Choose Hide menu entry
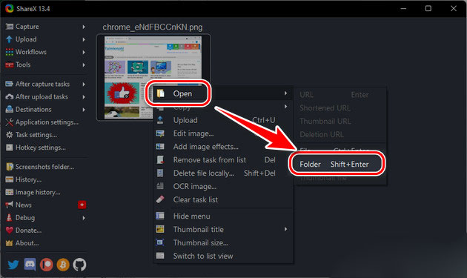Screen dimensions: 467x278 coord(223,216)
